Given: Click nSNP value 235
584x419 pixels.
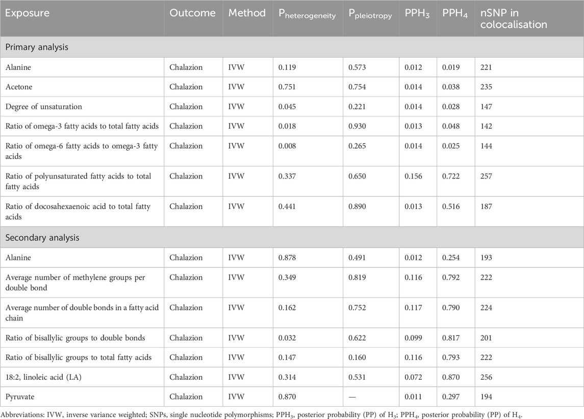Looking at the screenshot, I should (486, 87).
